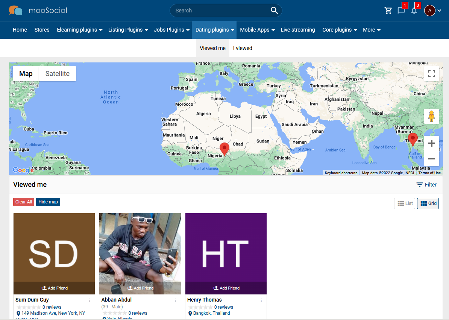Click location pin beside Bangkok, Thailand

tap(190, 313)
